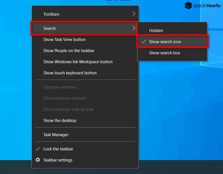Viewport: 223px width, 174px height.
Task: Choose Show the desktop
Action: click(x=60, y=120)
